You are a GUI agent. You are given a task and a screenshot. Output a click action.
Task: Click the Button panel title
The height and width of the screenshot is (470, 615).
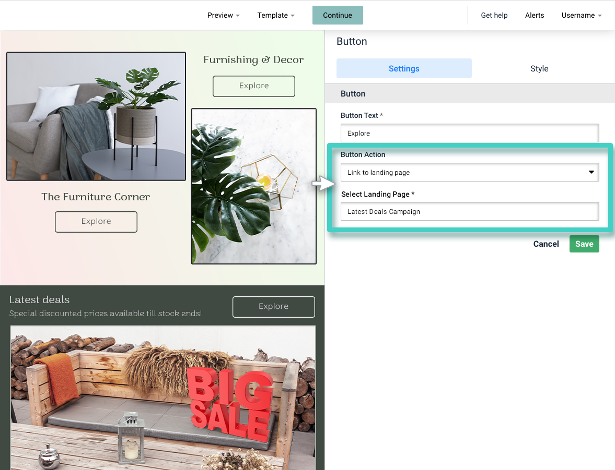click(x=352, y=42)
